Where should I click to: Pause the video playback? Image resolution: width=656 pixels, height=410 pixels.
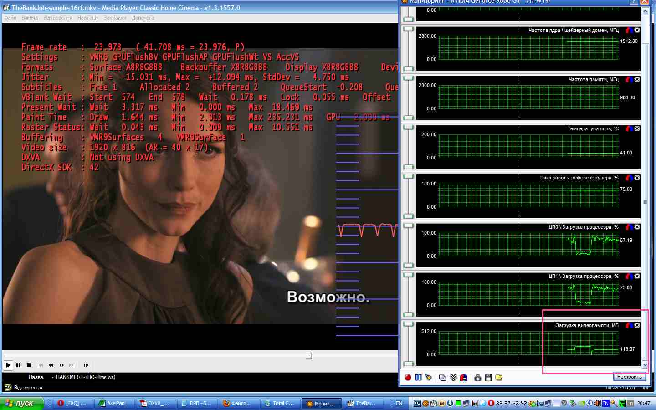coord(18,365)
